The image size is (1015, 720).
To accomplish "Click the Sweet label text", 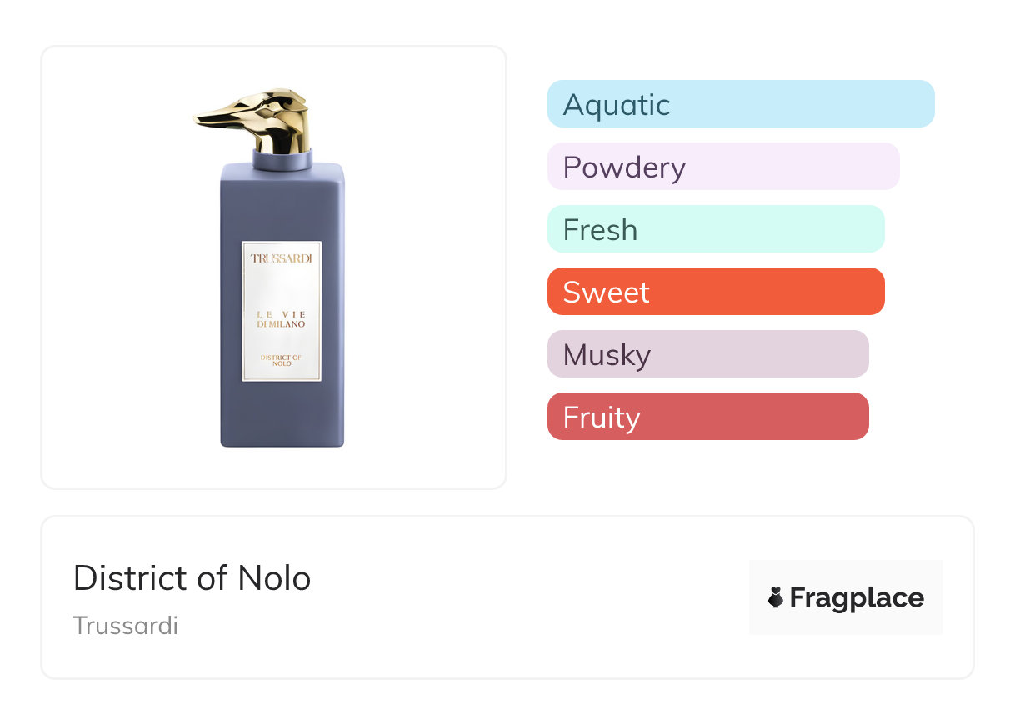I will click(606, 292).
